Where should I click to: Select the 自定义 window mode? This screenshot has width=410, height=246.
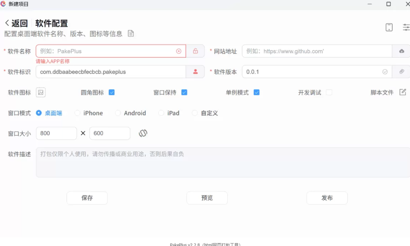[205, 113]
